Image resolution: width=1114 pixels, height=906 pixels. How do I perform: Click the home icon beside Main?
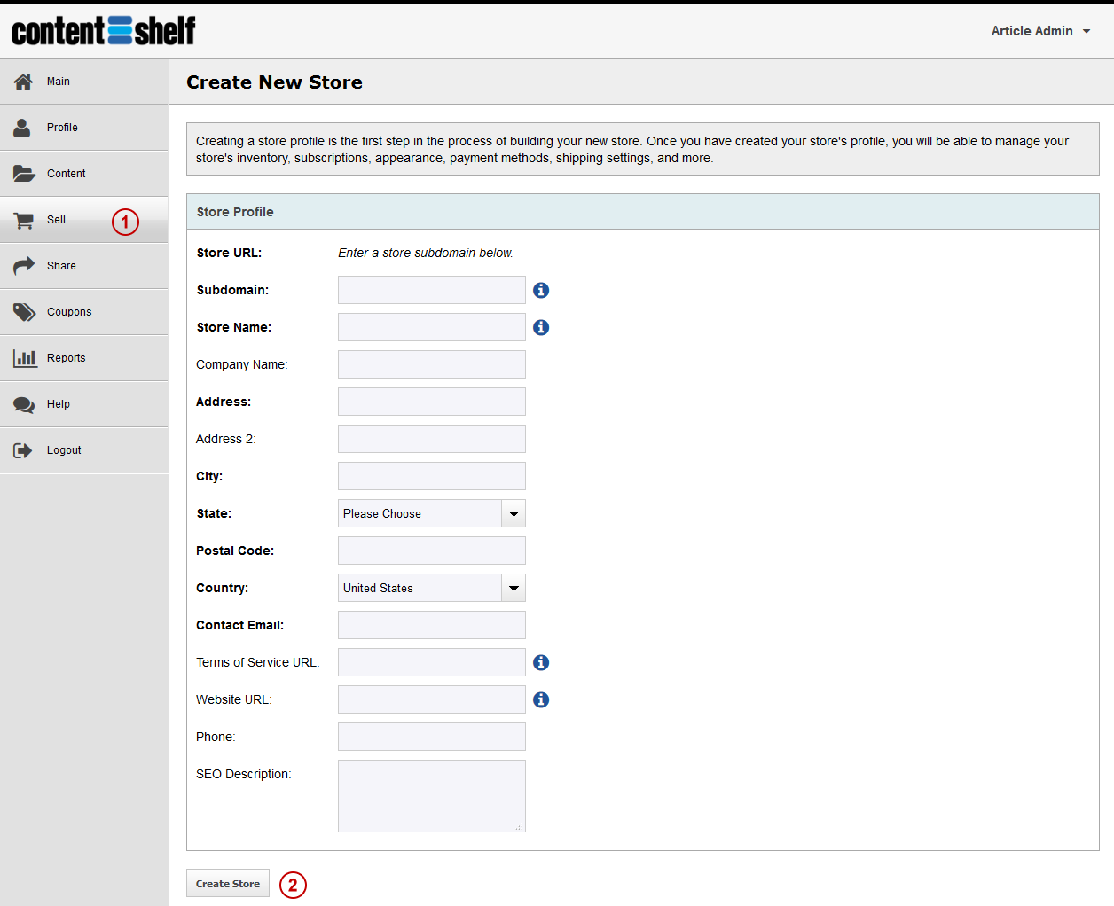click(x=24, y=82)
